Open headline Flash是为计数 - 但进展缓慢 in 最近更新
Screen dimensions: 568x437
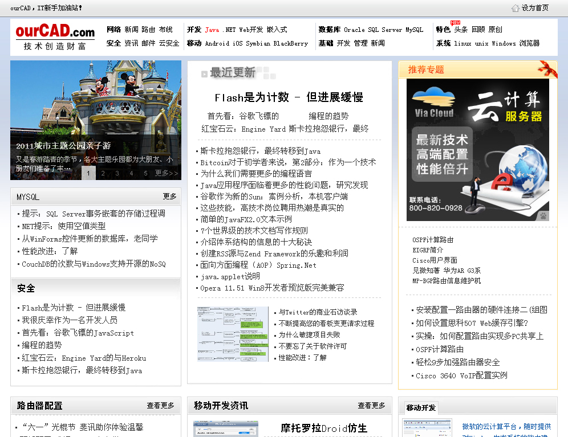click(289, 97)
